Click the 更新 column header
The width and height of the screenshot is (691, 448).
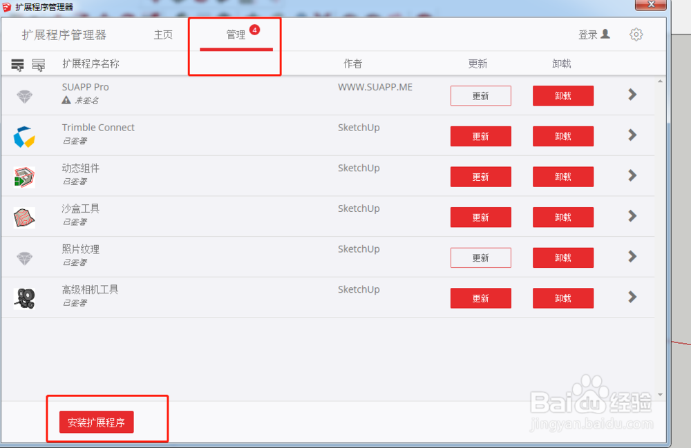[x=477, y=64]
